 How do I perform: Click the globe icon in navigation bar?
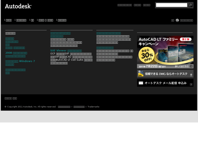point(177,20)
